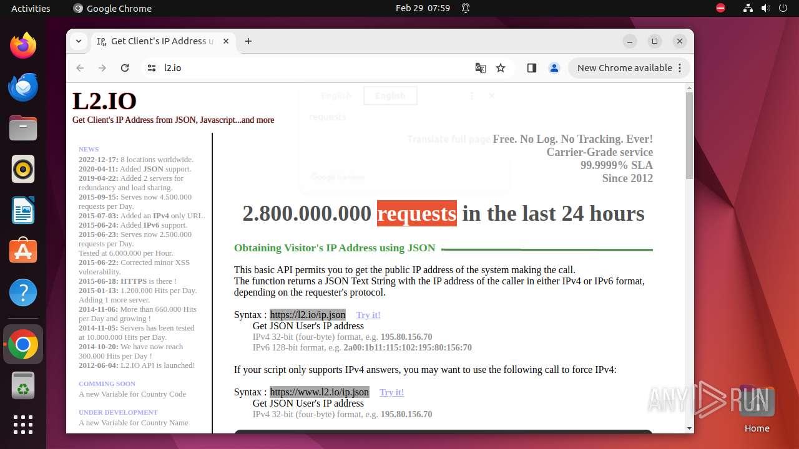The width and height of the screenshot is (799, 449).
Task: Select the COMMING SOON sidebar heading
Action: click(x=107, y=384)
